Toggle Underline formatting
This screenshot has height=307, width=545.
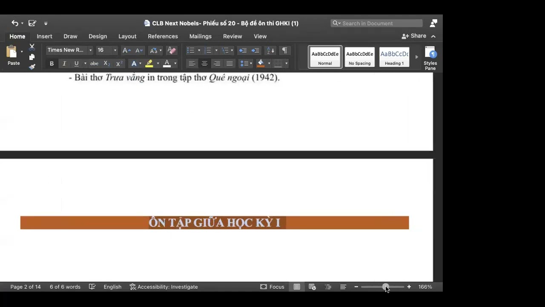point(76,64)
